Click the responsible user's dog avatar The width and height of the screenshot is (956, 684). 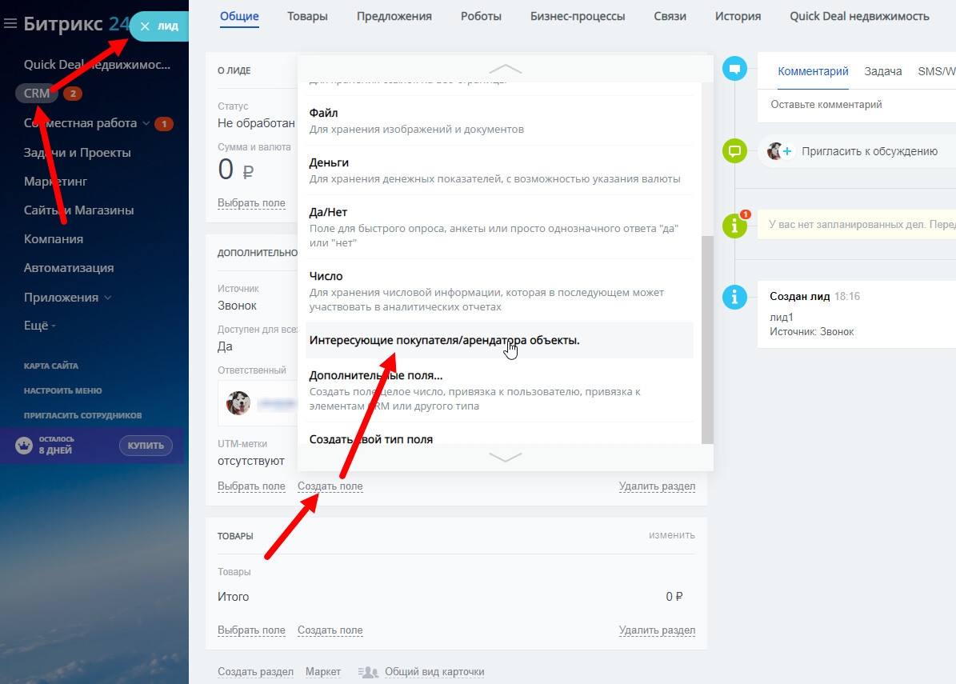(x=238, y=403)
